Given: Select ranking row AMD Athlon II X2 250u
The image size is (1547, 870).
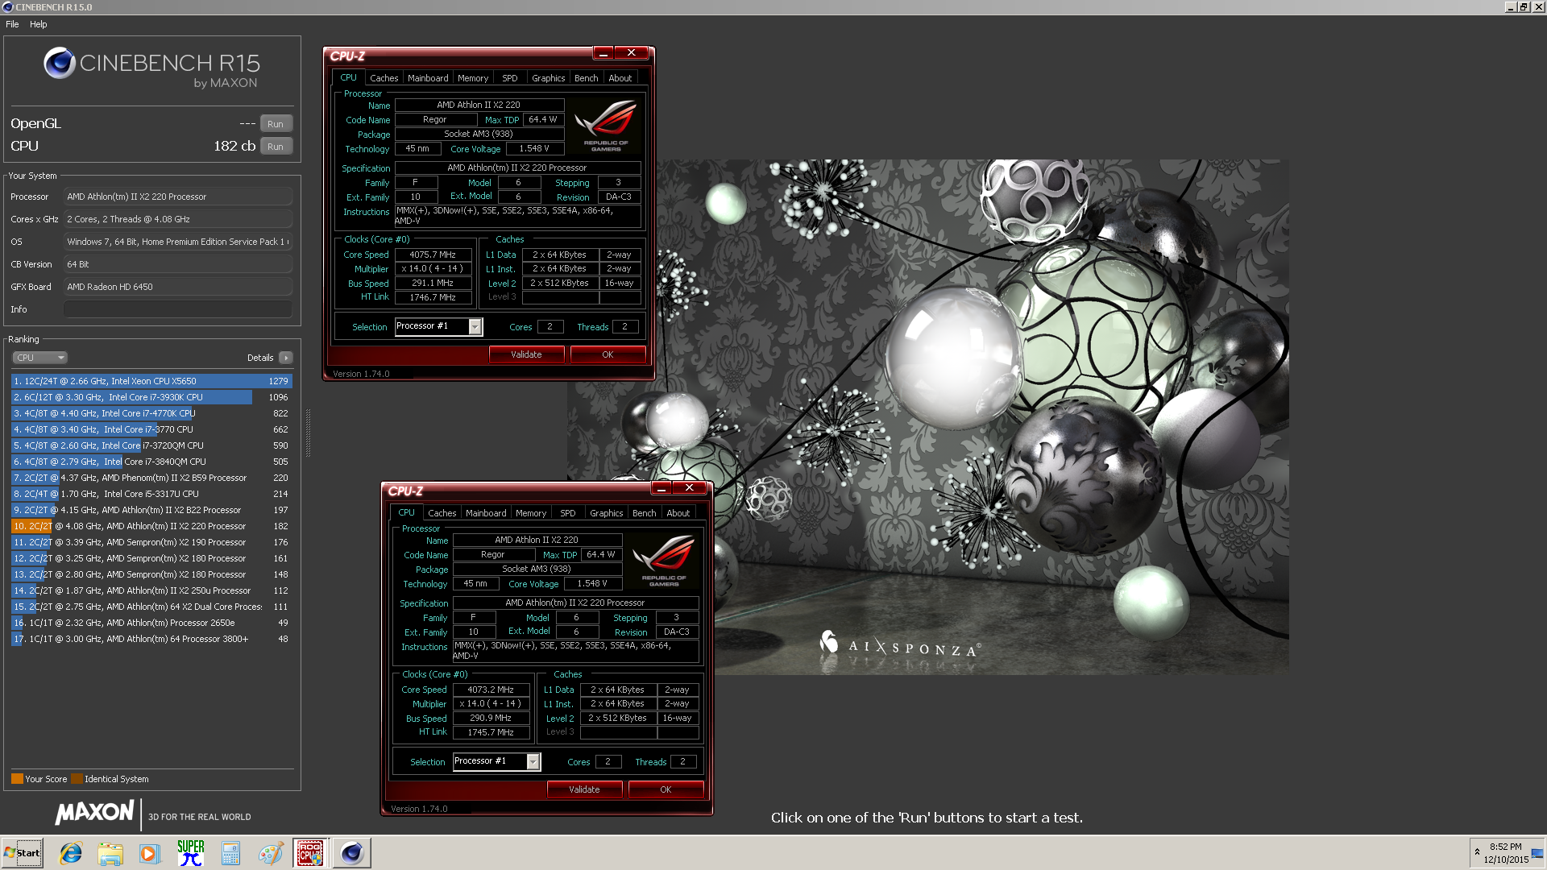Looking at the screenshot, I should (x=151, y=590).
